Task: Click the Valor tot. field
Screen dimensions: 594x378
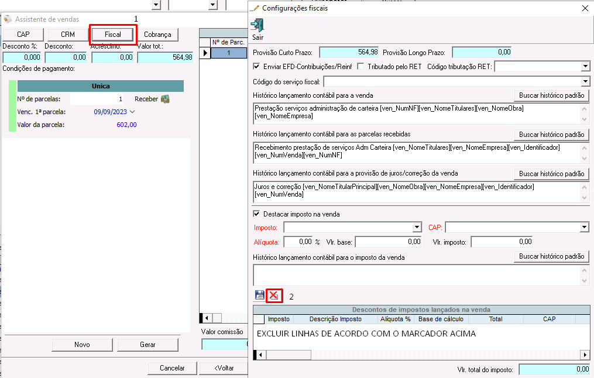Action: (165, 57)
